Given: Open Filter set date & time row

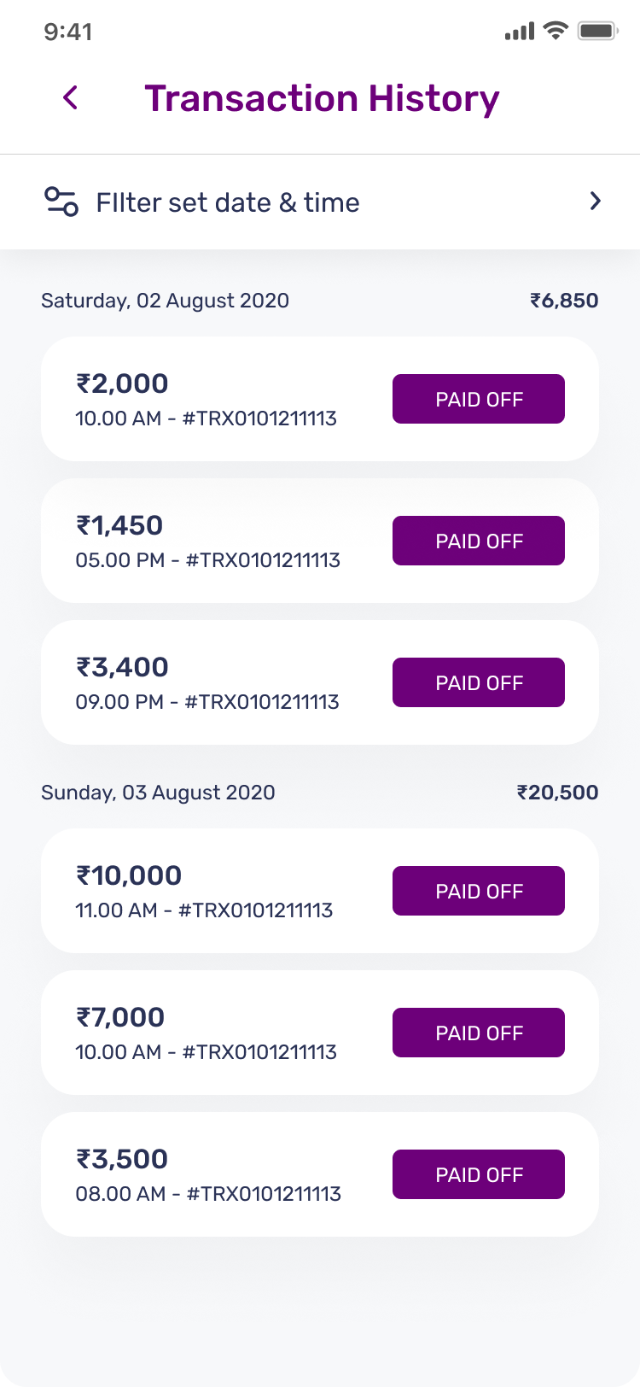Looking at the screenshot, I should (228, 202).
